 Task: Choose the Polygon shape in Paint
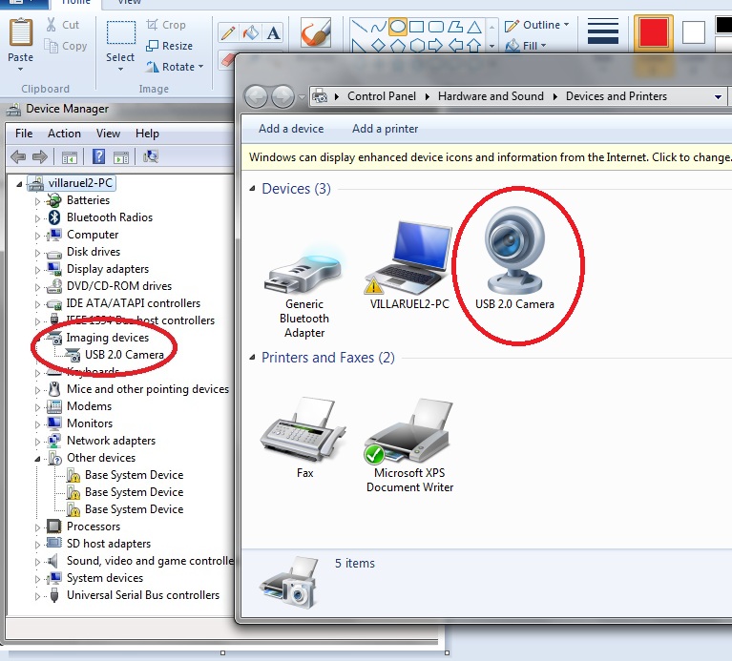[455, 27]
